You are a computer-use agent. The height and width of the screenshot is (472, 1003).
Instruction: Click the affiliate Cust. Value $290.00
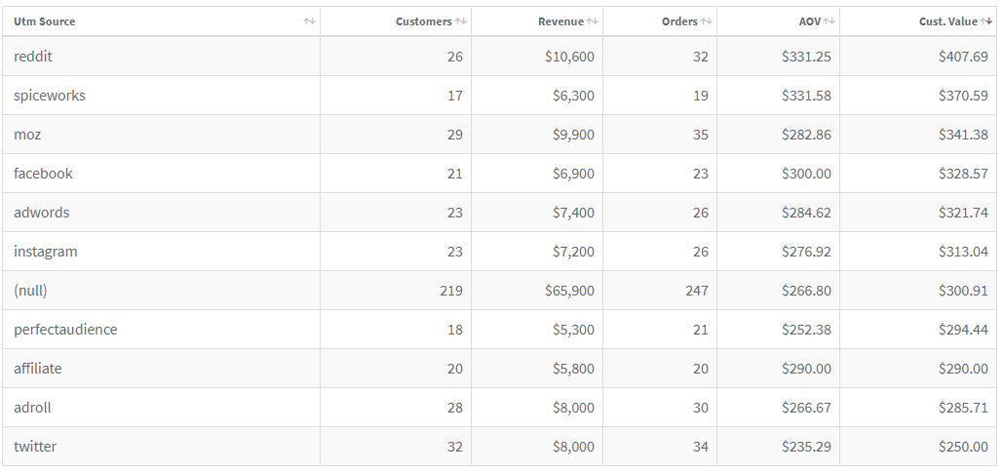point(963,369)
